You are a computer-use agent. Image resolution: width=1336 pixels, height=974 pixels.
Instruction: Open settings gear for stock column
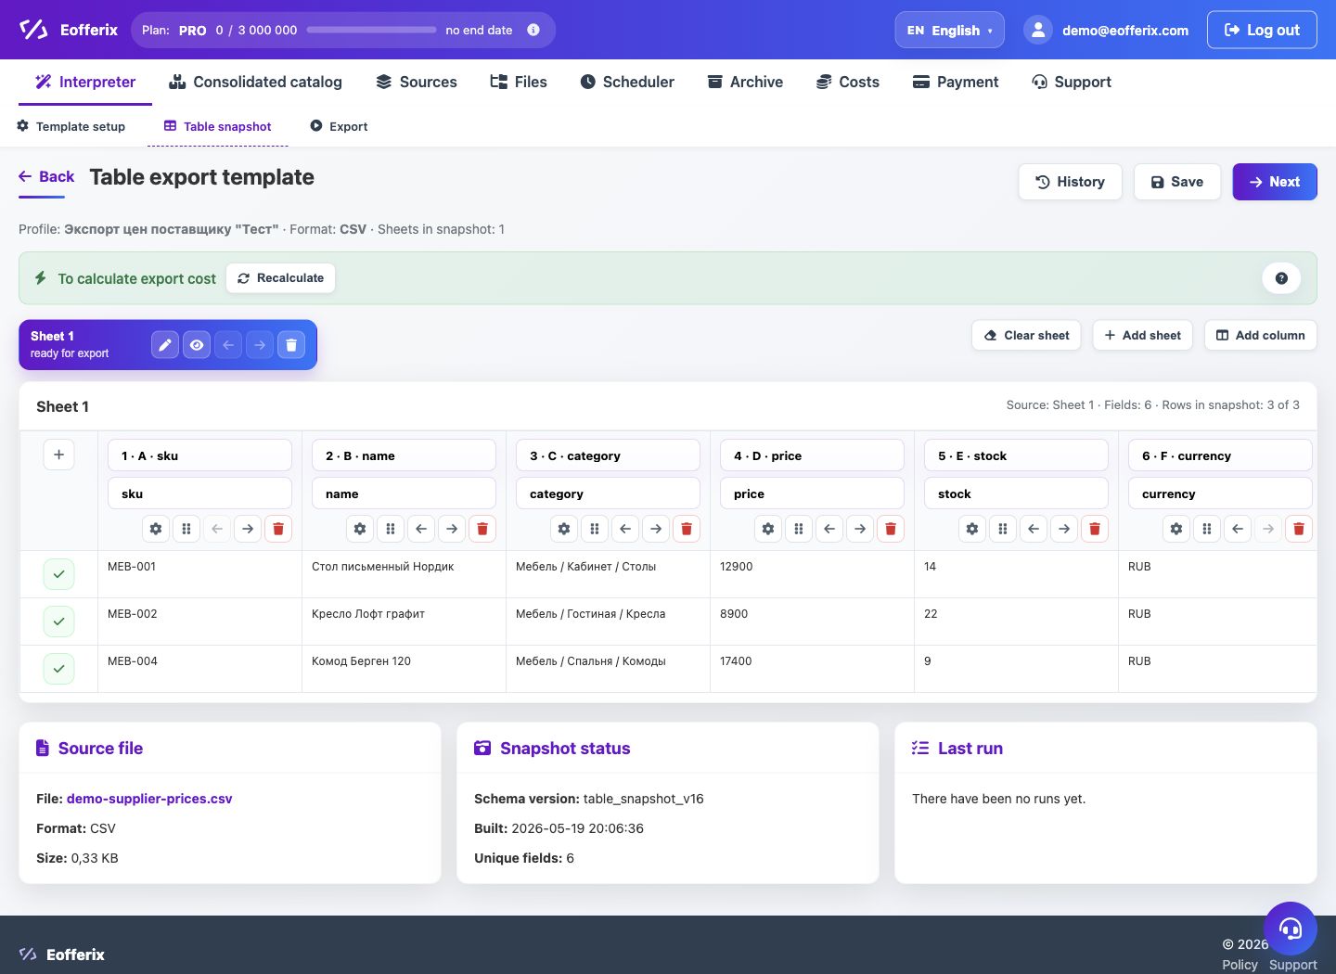click(972, 529)
